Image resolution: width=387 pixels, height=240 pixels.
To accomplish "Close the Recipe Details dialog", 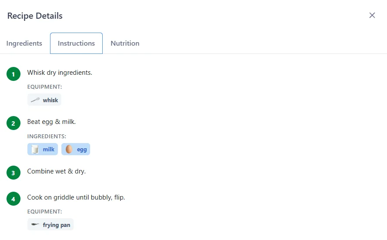I will [x=372, y=15].
